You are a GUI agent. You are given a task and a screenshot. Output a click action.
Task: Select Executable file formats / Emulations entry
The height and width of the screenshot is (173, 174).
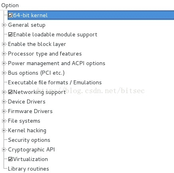(55, 82)
